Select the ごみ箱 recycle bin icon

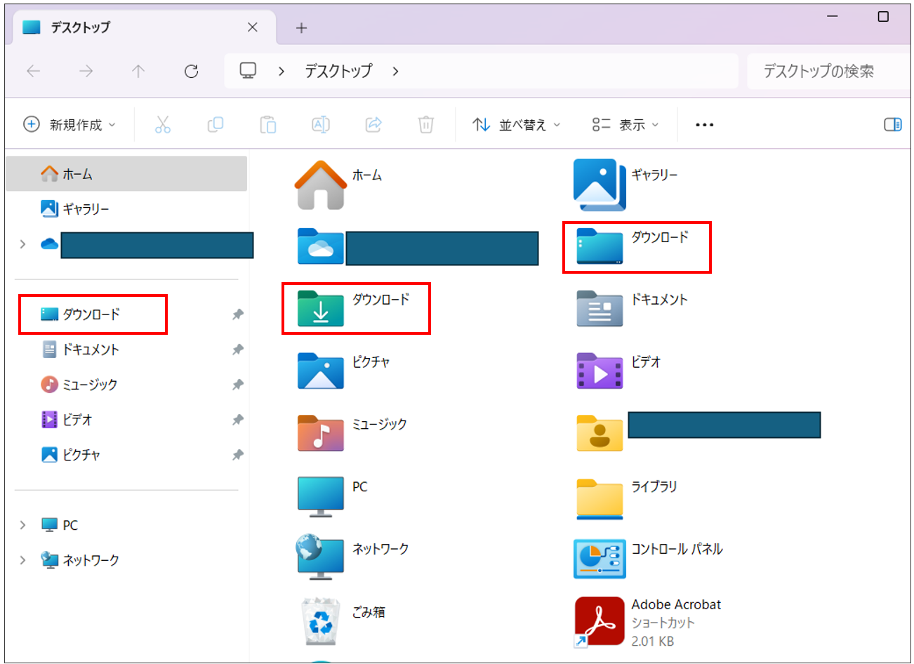(x=321, y=621)
